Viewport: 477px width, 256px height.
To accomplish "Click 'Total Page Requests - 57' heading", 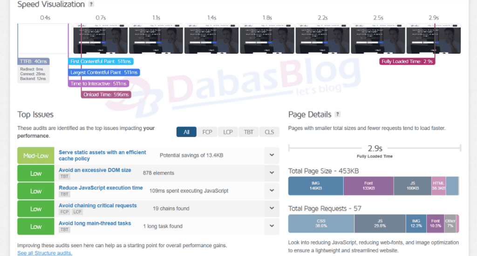I will pos(325,209).
